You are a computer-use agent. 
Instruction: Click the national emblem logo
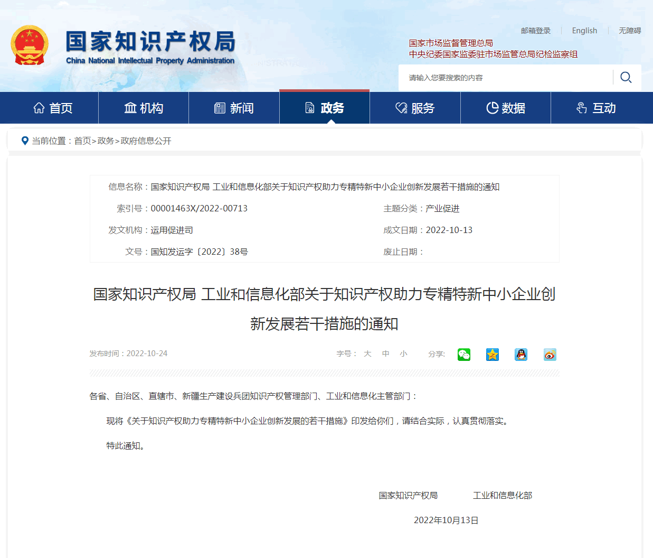point(30,45)
